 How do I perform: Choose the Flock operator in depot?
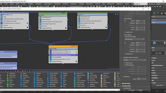point(23,79)
